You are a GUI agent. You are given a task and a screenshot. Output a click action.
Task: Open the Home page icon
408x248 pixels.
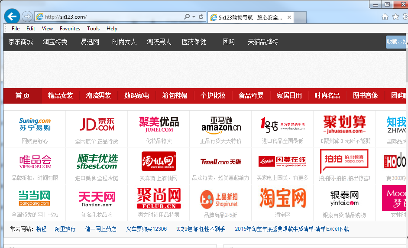pos(385,17)
